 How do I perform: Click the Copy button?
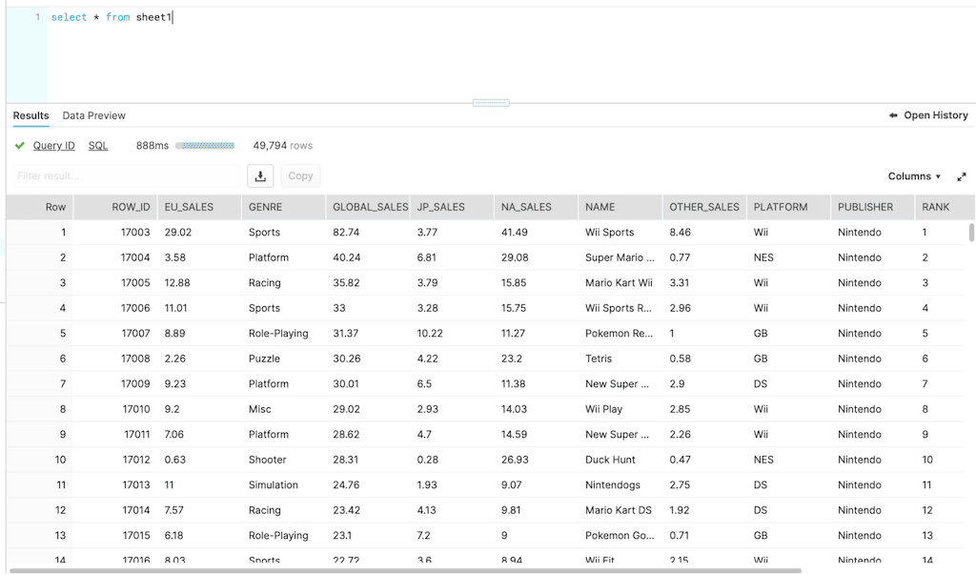pyautogui.click(x=300, y=175)
